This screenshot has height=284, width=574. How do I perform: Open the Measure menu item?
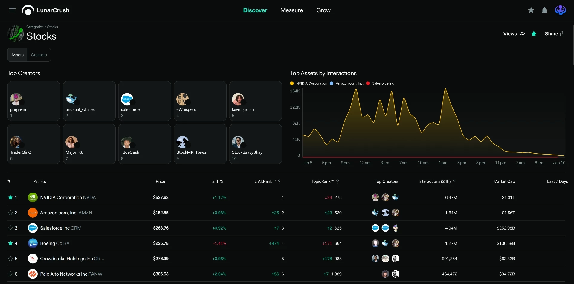coord(291,10)
